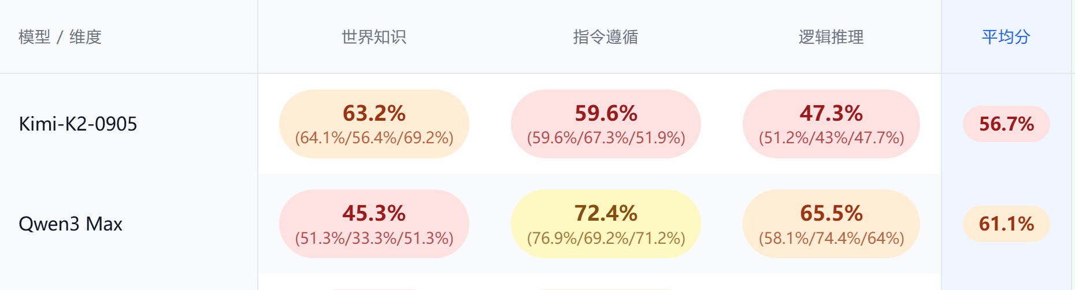Select the Qwen3 Max model row label

[71, 224]
